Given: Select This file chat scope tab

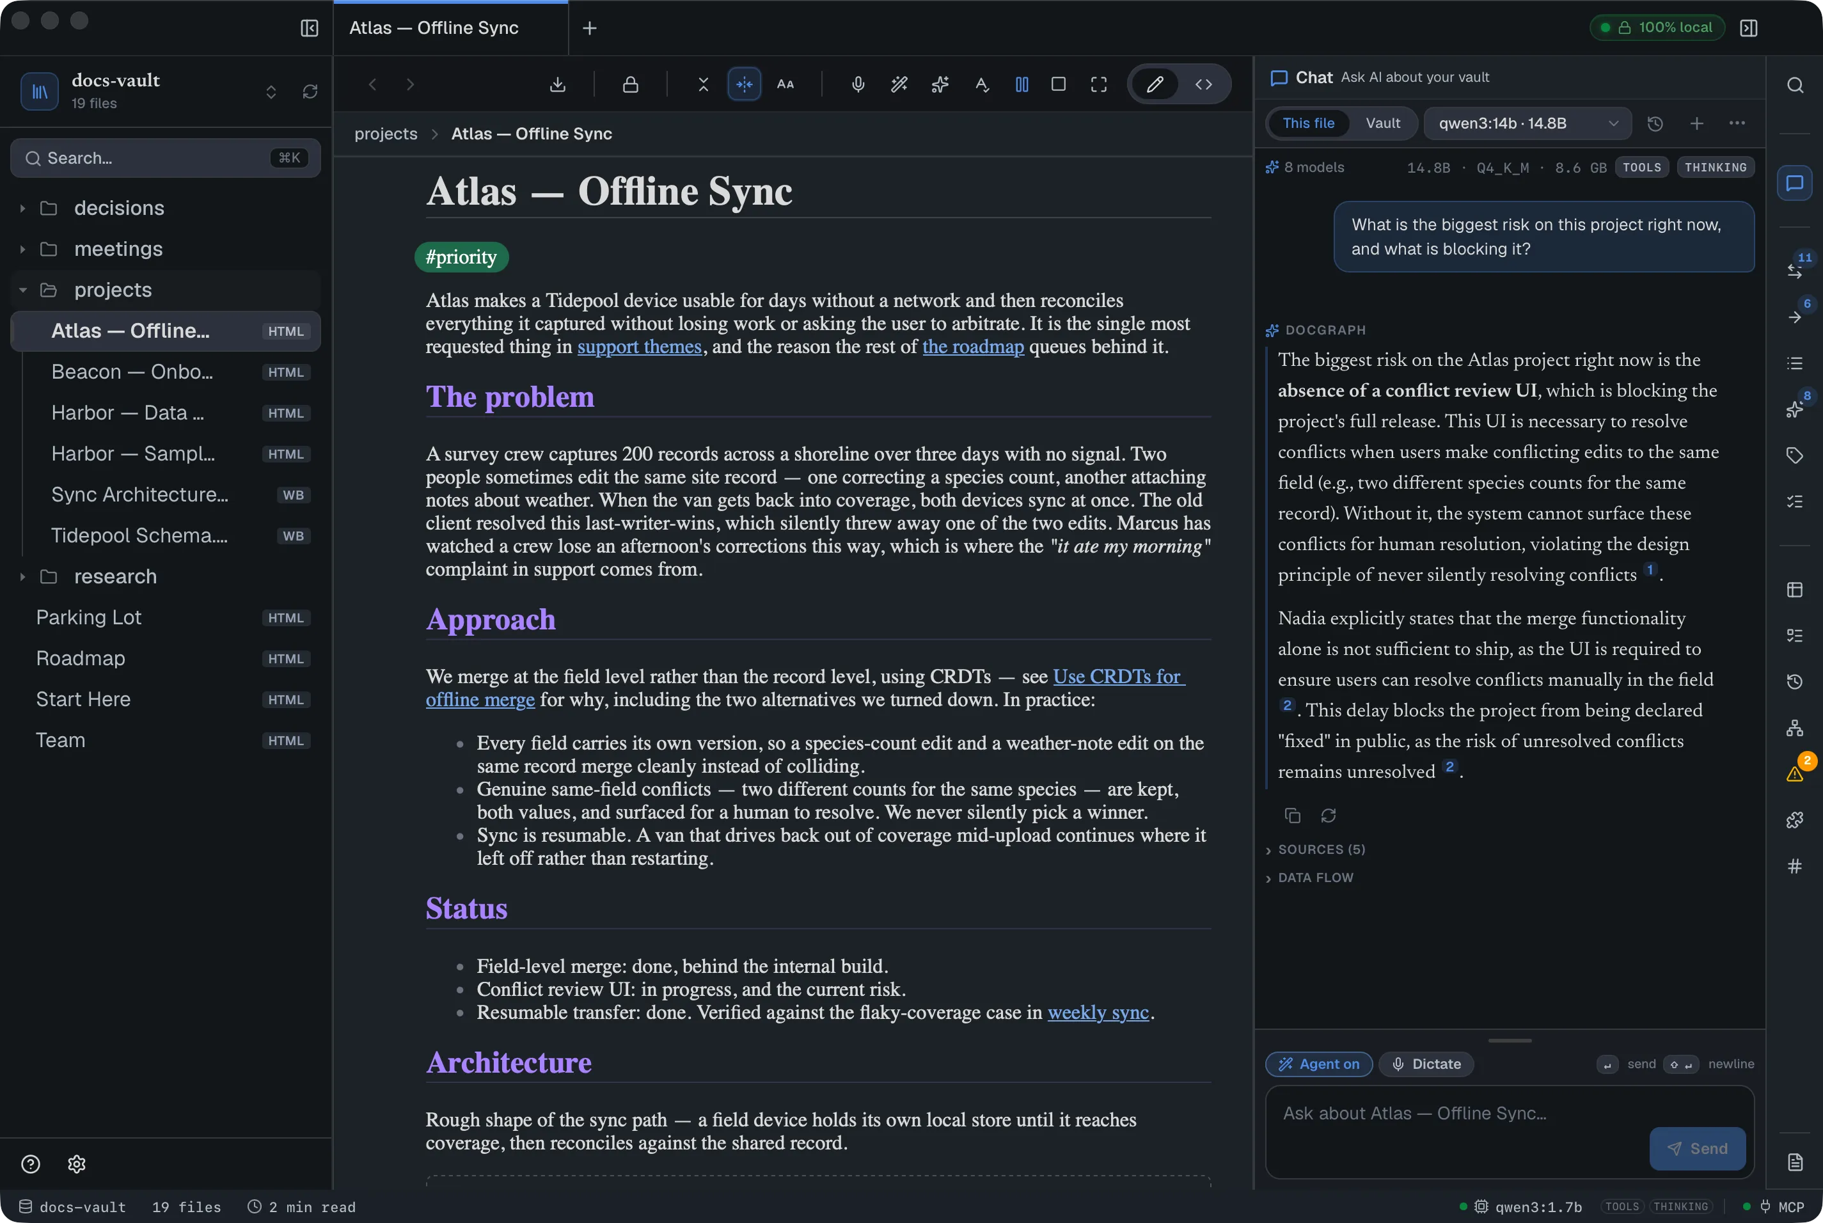Looking at the screenshot, I should (x=1308, y=123).
